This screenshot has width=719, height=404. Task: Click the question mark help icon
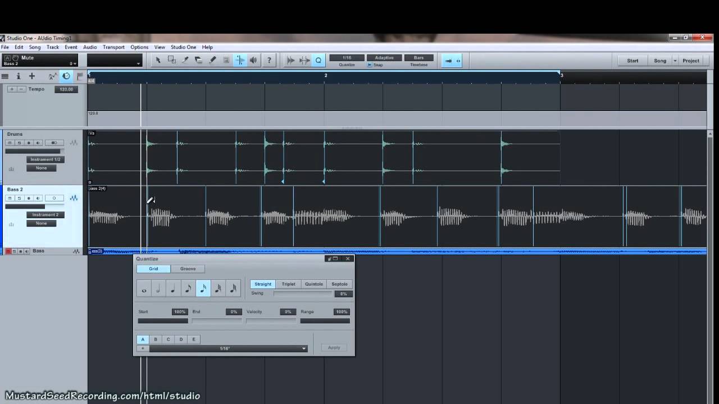click(x=269, y=60)
